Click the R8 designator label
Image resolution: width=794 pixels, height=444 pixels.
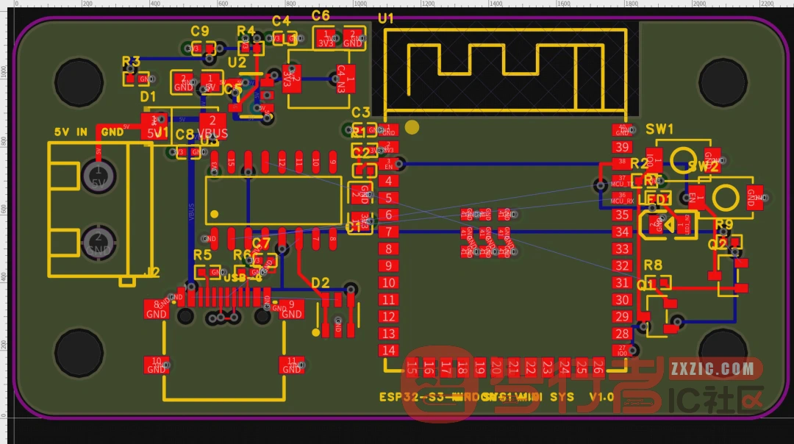[x=654, y=265]
